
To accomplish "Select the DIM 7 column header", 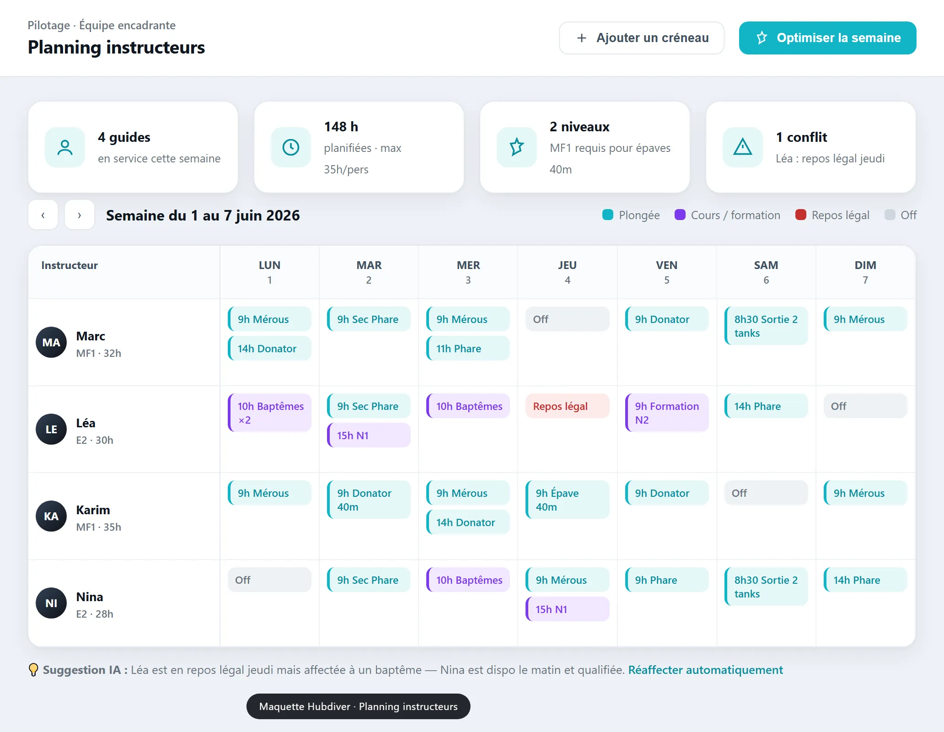I will [865, 272].
